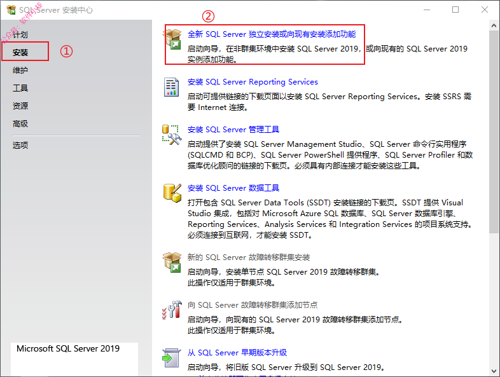Click the new standalone installation box icon
Screen dimensions: 500x377
click(172, 39)
